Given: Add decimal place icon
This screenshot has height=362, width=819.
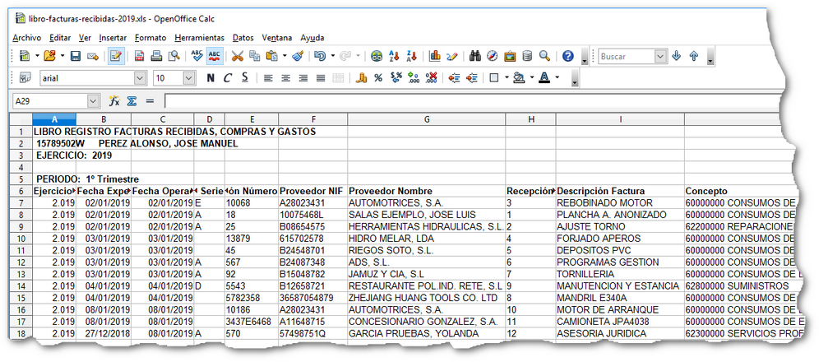Looking at the screenshot, I should (x=414, y=78).
